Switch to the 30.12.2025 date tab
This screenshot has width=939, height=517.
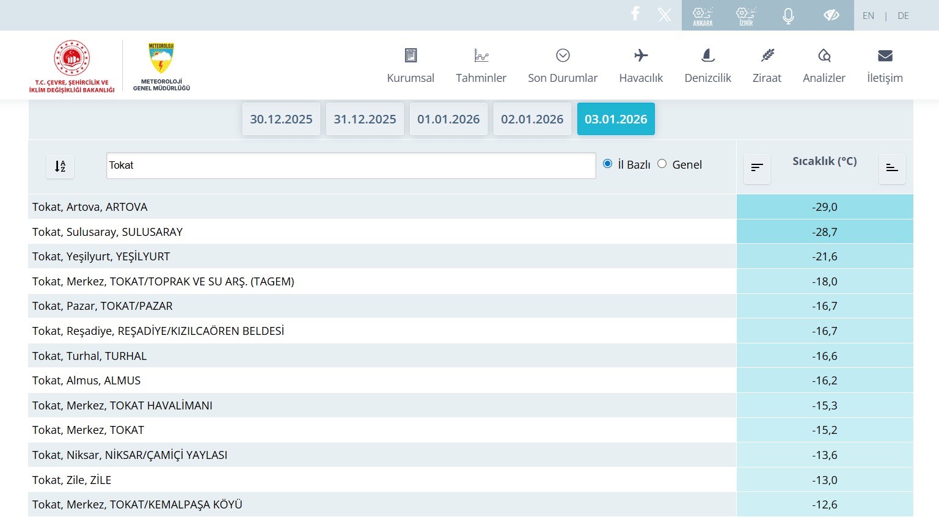point(281,119)
